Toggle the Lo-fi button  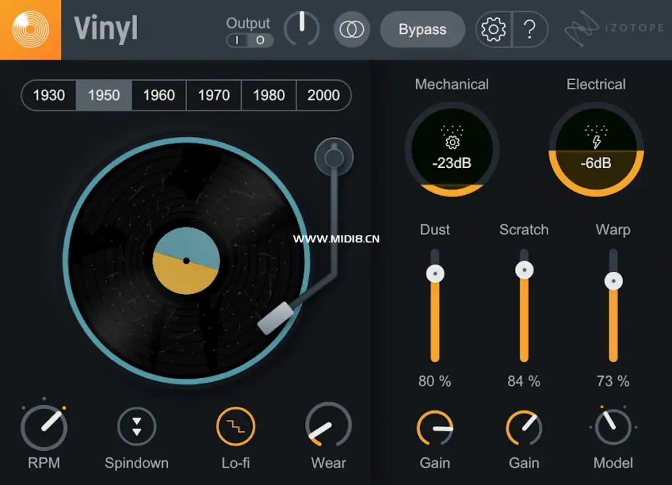pos(236,427)
